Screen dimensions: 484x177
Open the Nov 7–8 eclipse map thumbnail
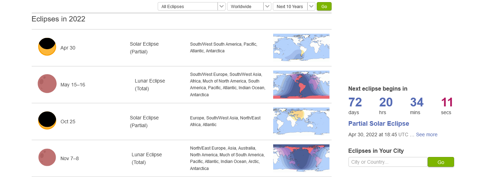click(x=301, y=158)
